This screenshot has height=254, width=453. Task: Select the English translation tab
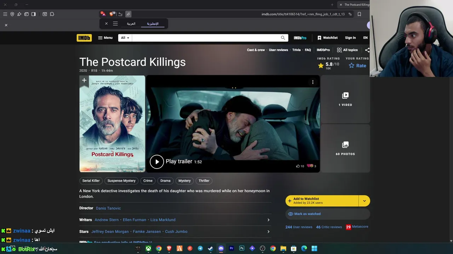point(153,24)
